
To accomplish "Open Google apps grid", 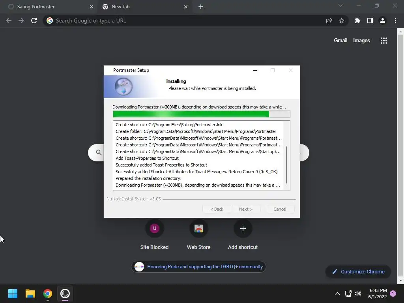I will [x=384, y=41].
